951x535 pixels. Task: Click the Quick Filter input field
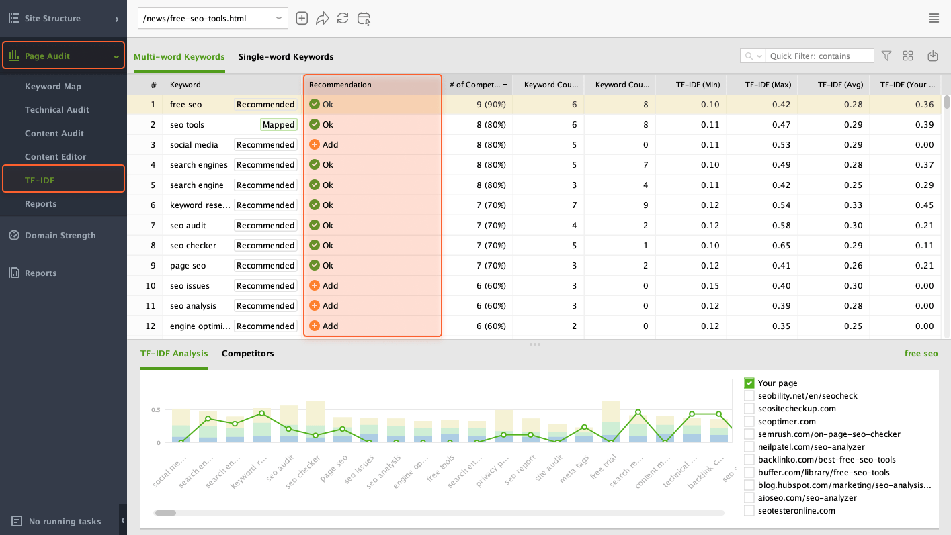pyautogui.click(x=820, y=56)
